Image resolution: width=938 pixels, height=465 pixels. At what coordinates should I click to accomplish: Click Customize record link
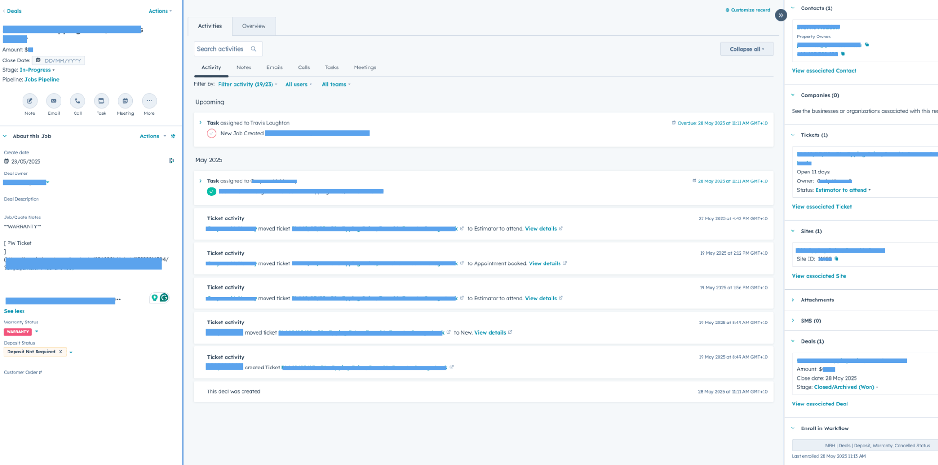(748, 10)
